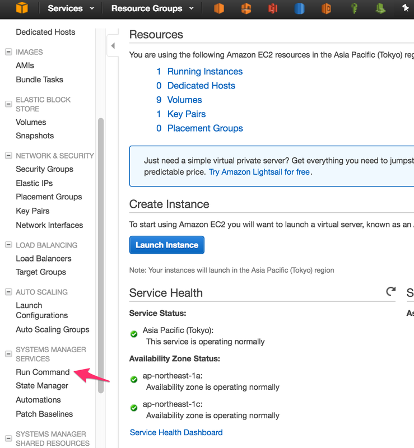Viewport: 414px width, 448px height.
Task: Open Bundle Tasks in the sidebar
Action: pyautogui.click(x=39, y=80)
